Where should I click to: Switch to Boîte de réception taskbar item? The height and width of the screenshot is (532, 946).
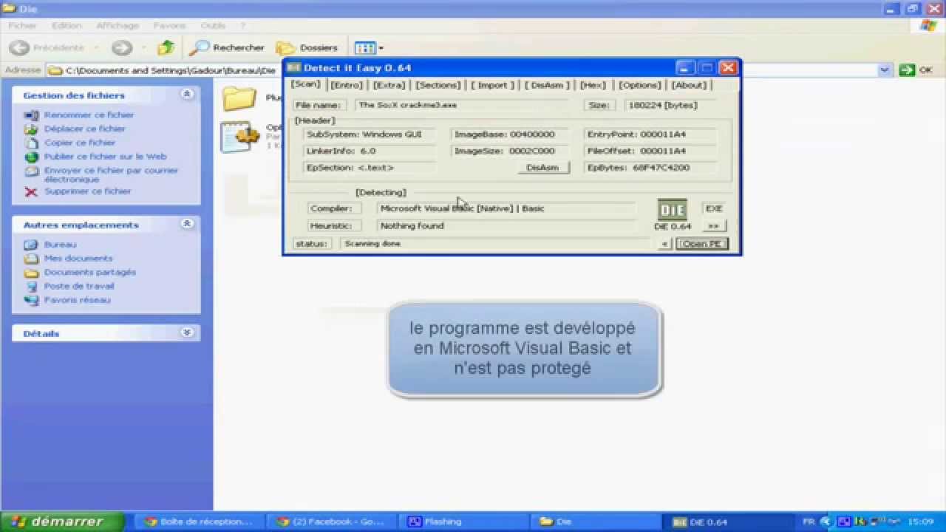coord(200,521)
